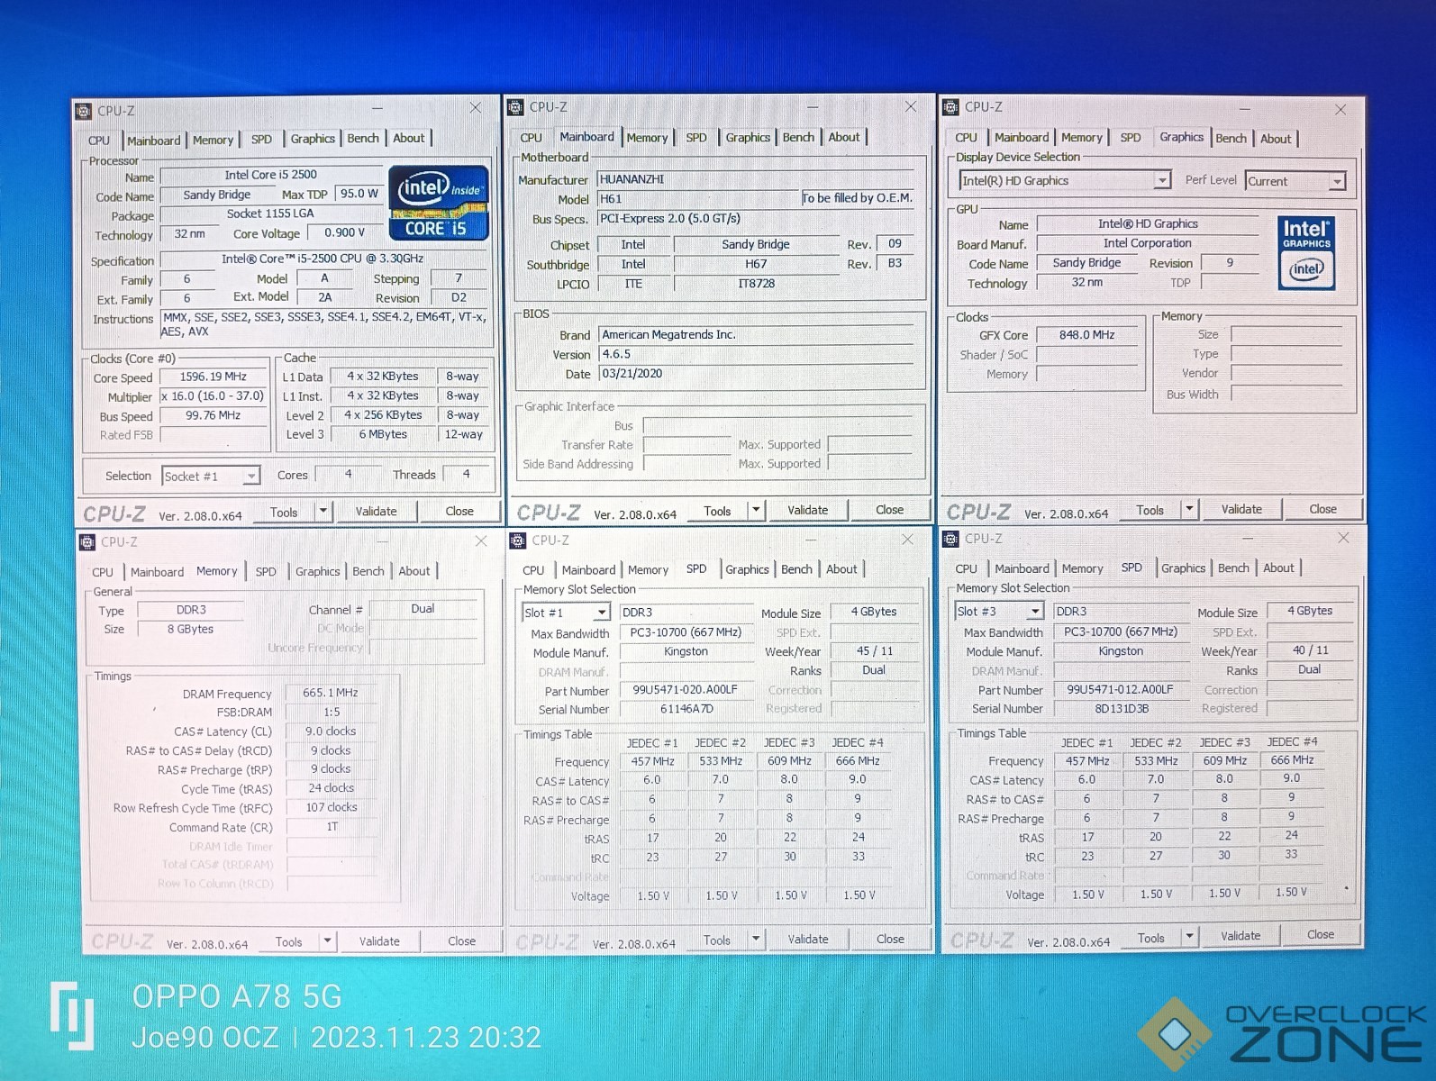Open the Perf Level Current dropdown

tap(1337, 182)
